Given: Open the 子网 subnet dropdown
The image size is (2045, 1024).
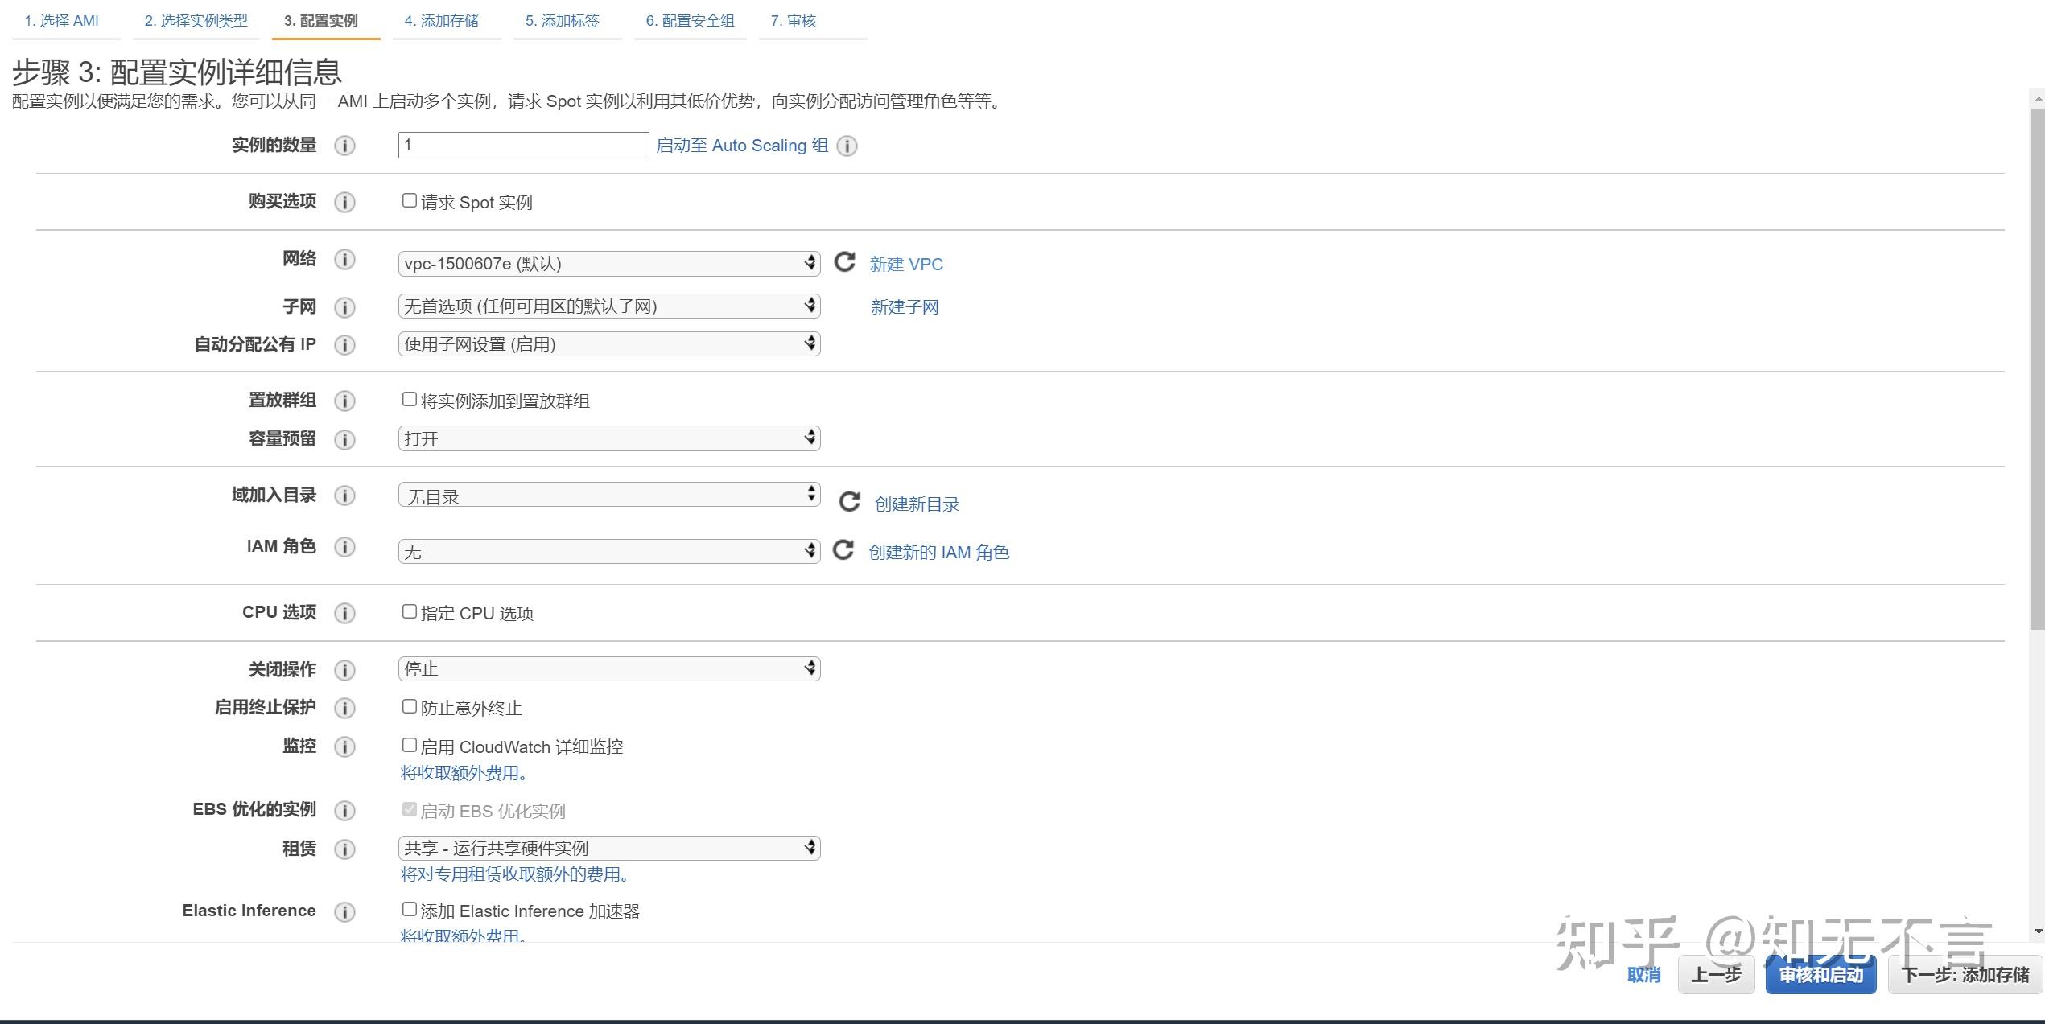Looking at the screenshot, I should click(608, 306).
